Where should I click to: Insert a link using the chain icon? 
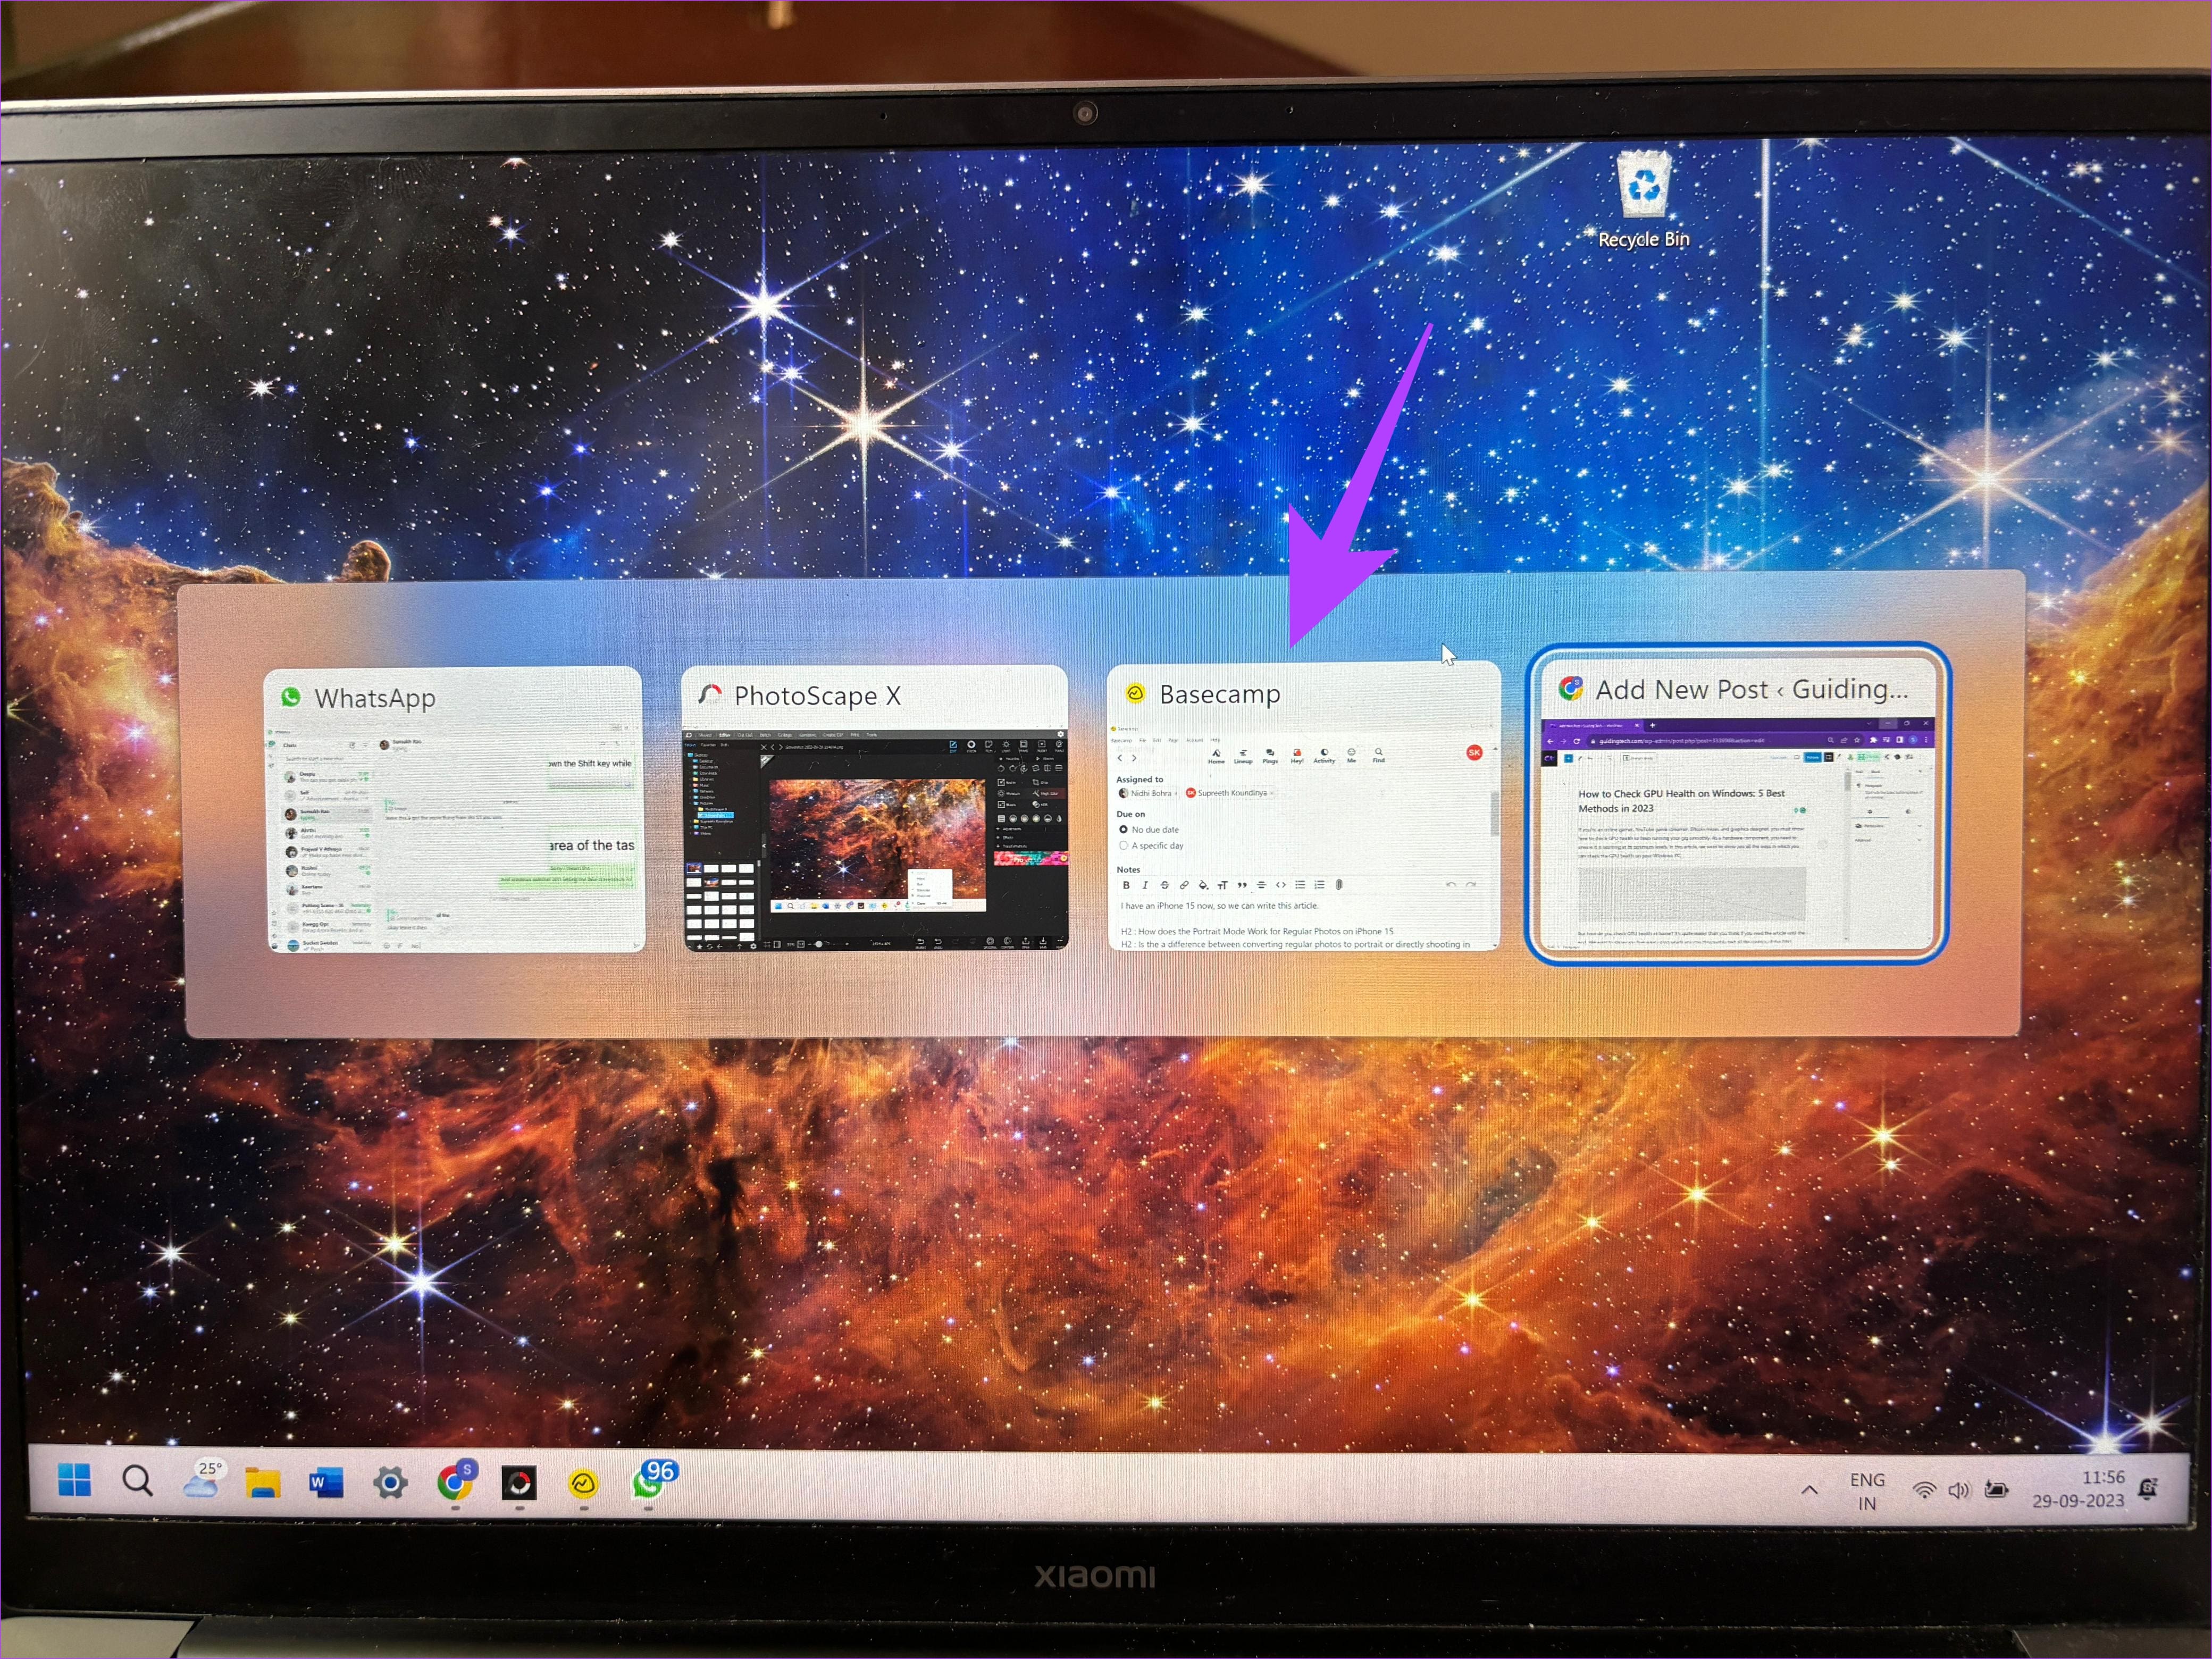tap(1185, 886)
